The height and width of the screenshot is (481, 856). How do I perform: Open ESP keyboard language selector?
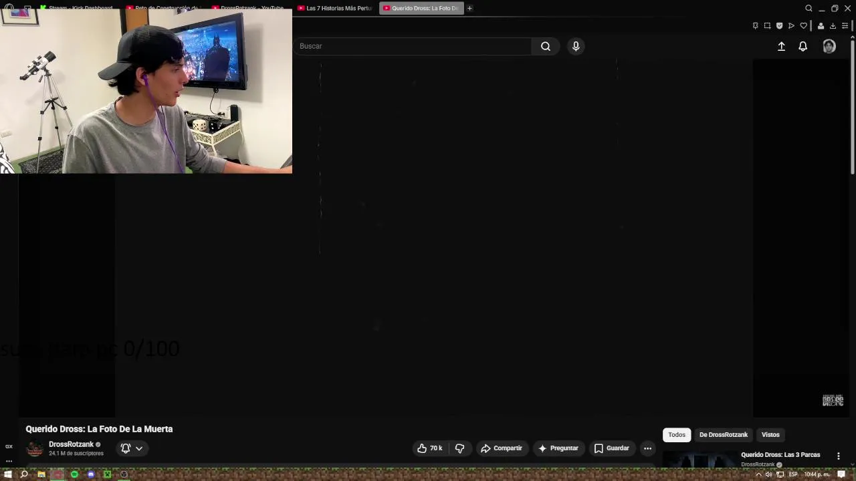pyautogui.click(x=793, y=474)
